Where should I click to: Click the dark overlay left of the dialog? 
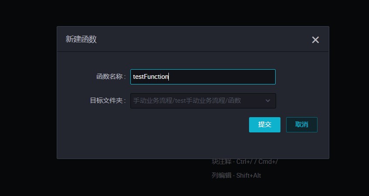(x=28, y=94)
